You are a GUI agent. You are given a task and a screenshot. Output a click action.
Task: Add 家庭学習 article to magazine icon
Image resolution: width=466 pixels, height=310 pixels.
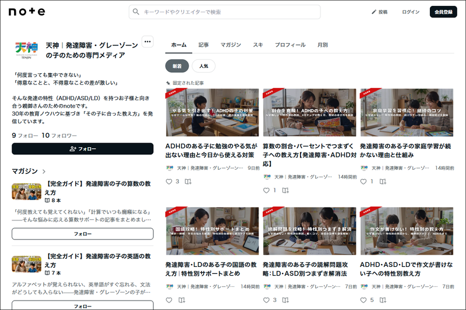tap(383, 181)
